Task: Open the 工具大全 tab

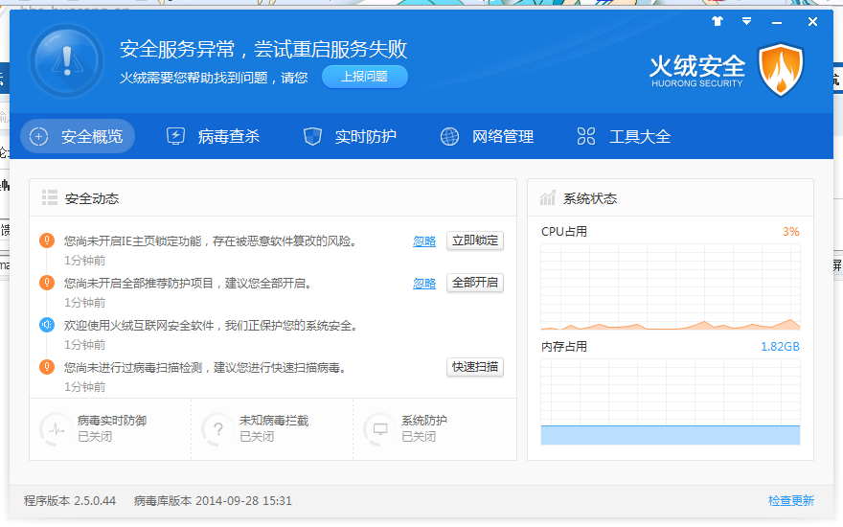Action: 624,136
